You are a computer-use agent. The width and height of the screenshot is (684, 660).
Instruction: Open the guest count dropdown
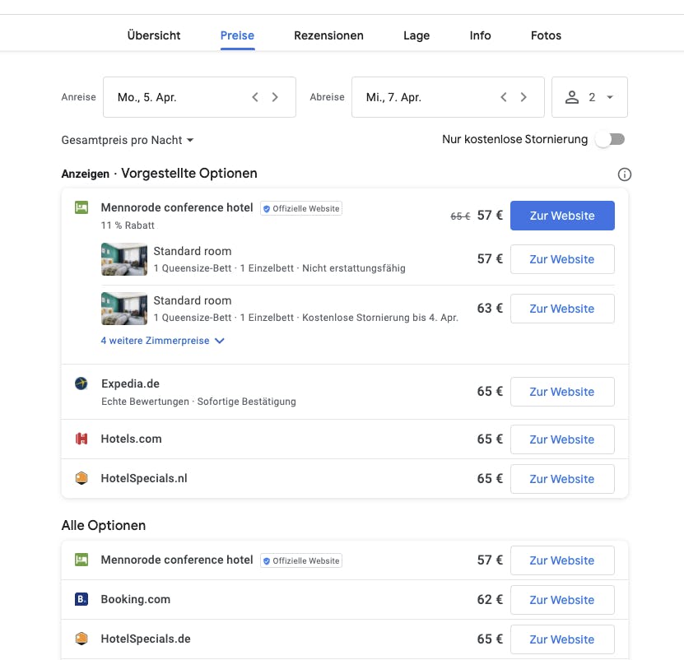tap(589, 97)
